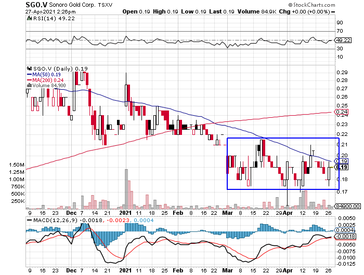The image size is (364, 275).
Task: Click the black MACD legend line swatch
Action: pyautogui.click(x=29, y=221)
